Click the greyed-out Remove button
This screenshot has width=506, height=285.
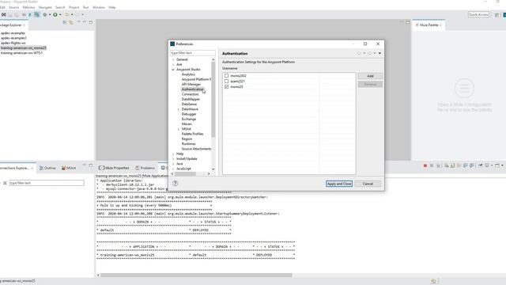pyautogui.click(x=370, y=85)
